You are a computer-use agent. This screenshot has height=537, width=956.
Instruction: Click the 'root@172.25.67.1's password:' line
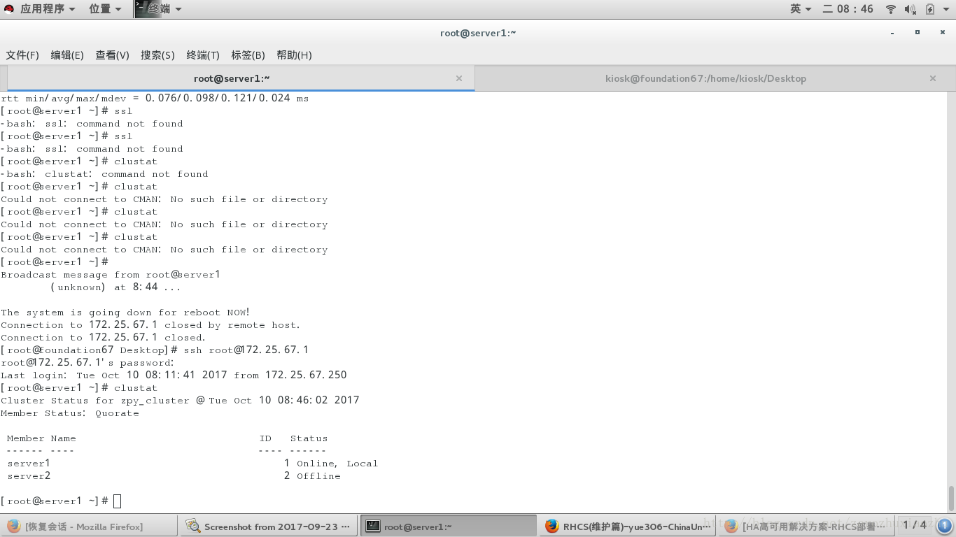coord(87,363)
